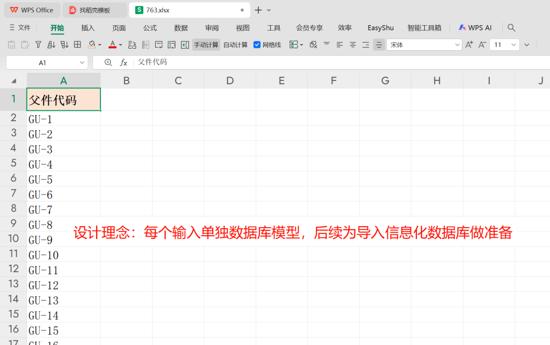Select row 5 header
550x345 pixels.
(x=13, y=163)
